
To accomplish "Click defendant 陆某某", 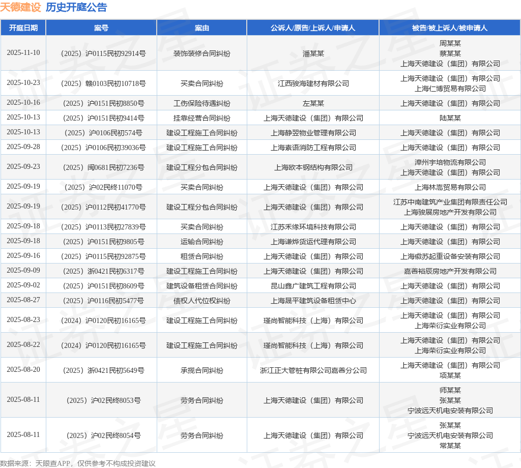I will tap(450, 118).
